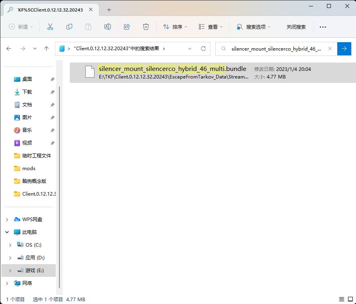356x304 pixels.
Task: Select 应用 (D:) drive
Action: coord(35,258)
